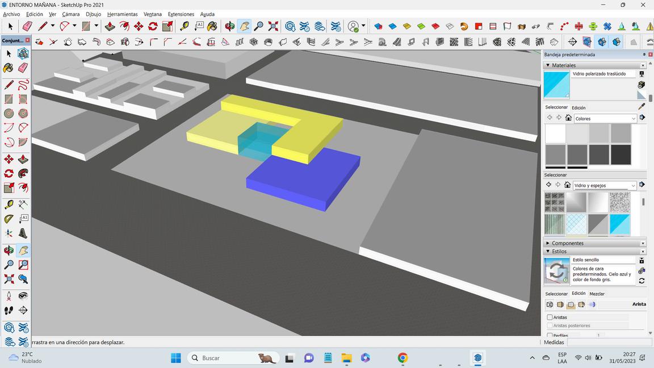Screen dimensions: 654x368
Task: Select the arrow Select tool in top toolbar
Action: pyautogui.click(x=10, y=27)
